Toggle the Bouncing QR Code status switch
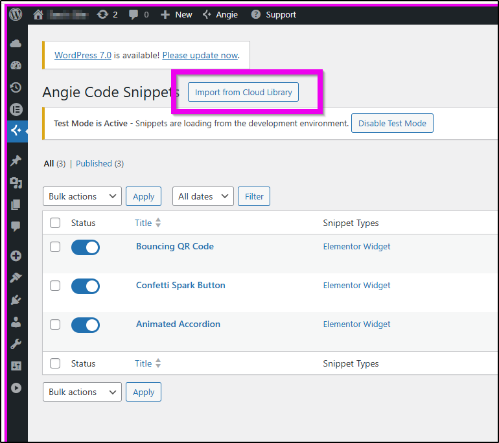Screen dimensions: 499x443 click(86, 247)
